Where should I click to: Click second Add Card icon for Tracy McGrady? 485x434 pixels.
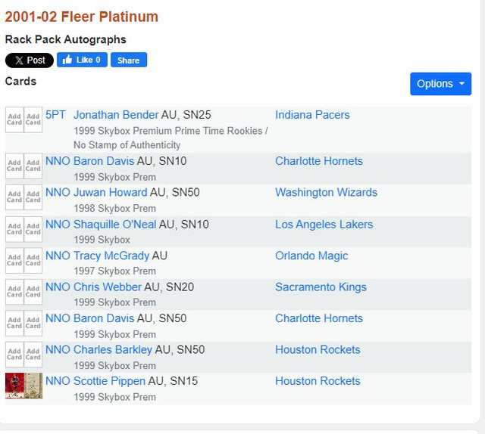click(33, 260)
